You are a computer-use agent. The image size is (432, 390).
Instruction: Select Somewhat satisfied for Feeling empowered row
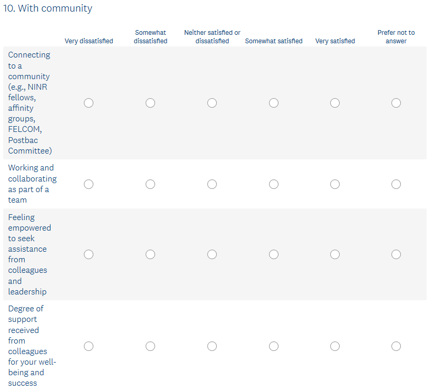274,254
